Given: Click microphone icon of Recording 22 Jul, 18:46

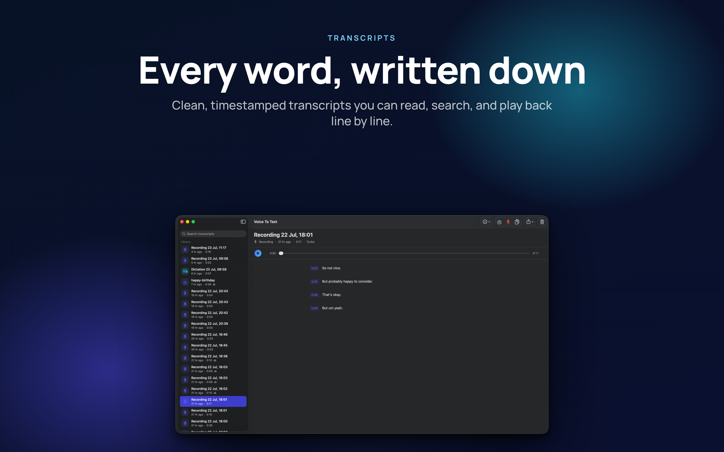Looking at the screenshot, I should pyautogui.click(x=185, y=336).
